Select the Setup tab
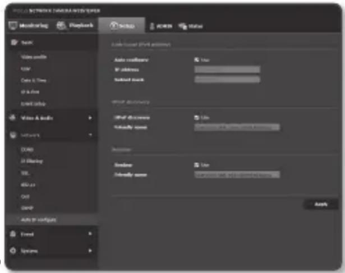Screen dimensions: 345x273 click(x=122, y=26)
